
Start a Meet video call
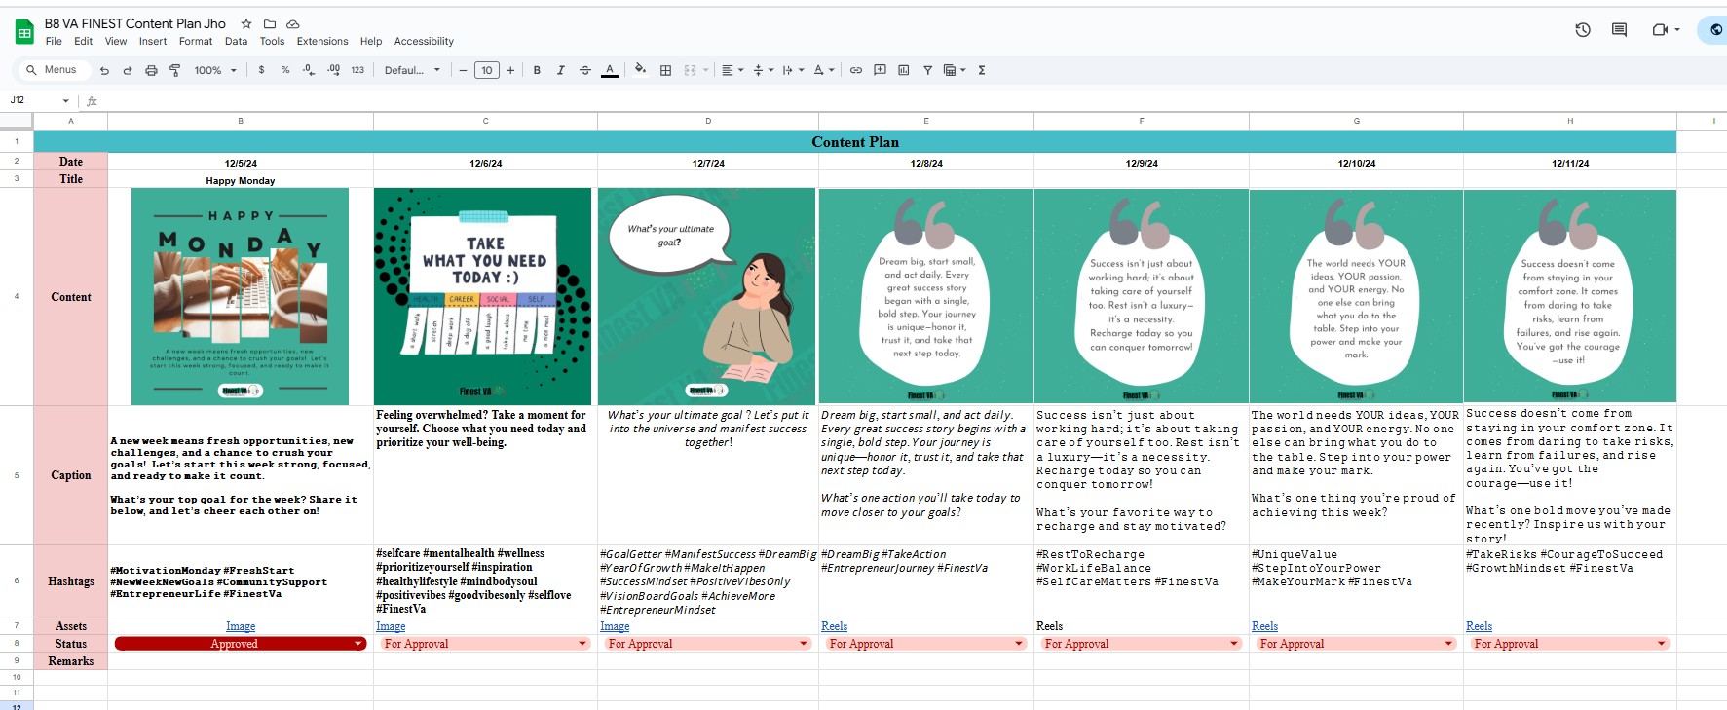point(1660,30)
